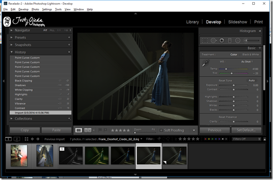Image resolution: width=273 pixels, height=180 pixels.
Task: Select the Import history step
Action: tap(40, 112)
